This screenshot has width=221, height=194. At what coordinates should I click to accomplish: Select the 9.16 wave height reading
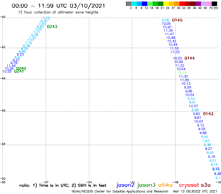tap(211, 156)
